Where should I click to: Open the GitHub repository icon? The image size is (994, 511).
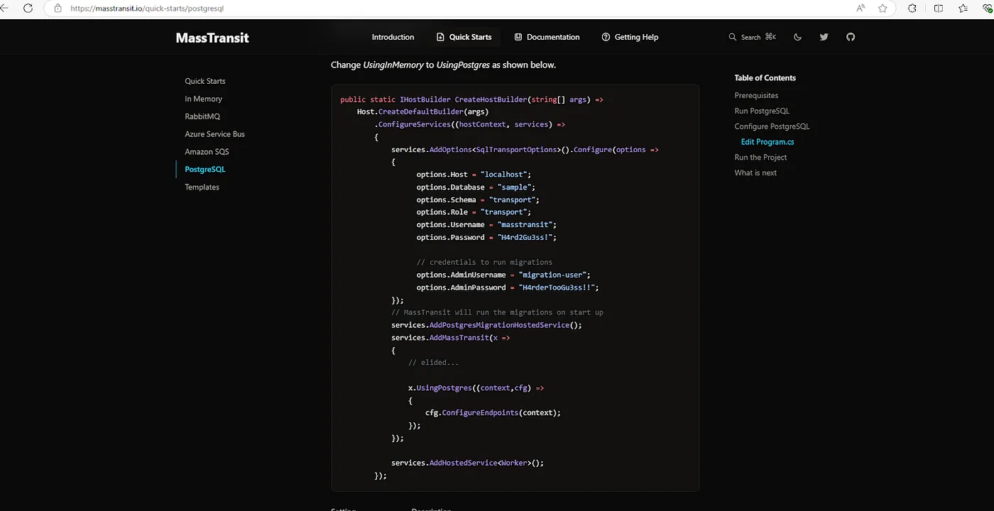[851, 37]
